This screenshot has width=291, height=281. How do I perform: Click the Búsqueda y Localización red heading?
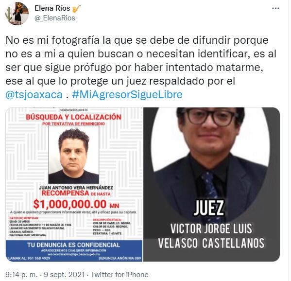click(x=73, y=117)
